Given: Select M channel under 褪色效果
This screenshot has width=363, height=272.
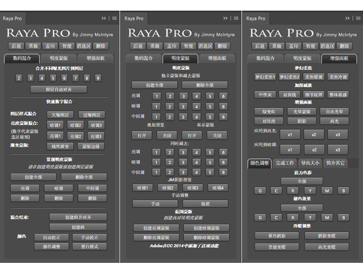Looking at the screenshot, I should [x=327, y=217].
